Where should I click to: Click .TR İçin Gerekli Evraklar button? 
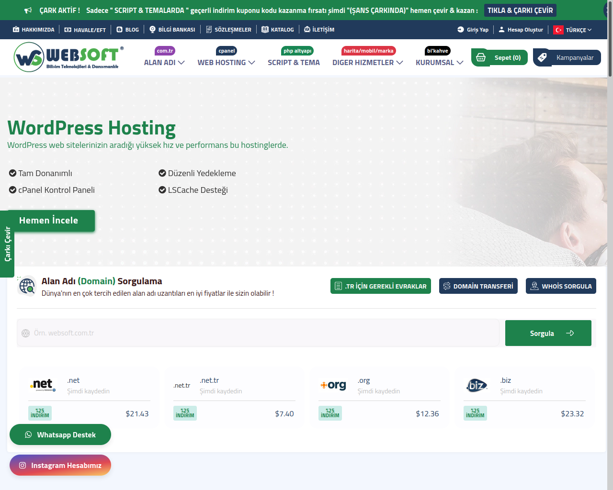pos(381,286)
